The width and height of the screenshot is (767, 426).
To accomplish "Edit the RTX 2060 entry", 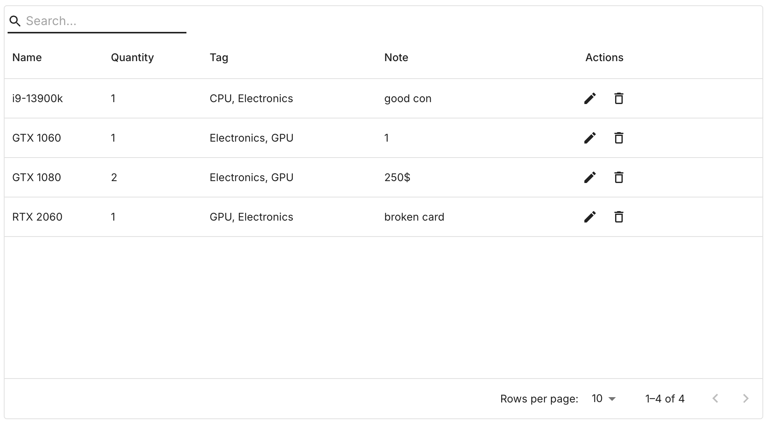I will point(590,217).
